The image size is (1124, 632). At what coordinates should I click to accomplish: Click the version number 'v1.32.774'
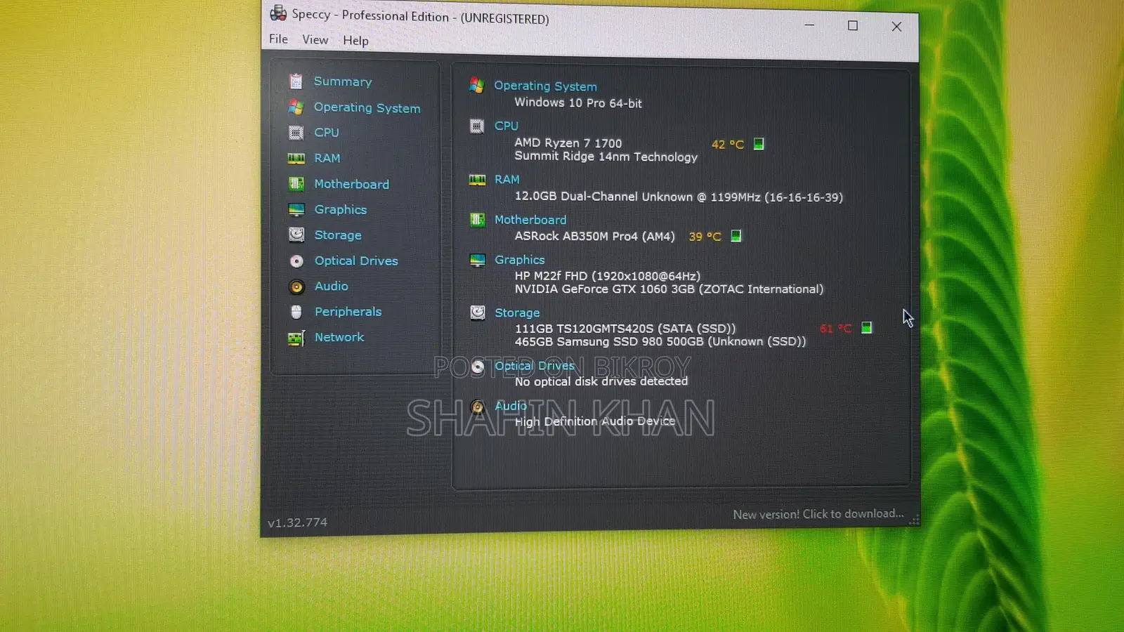coord(297,522)
